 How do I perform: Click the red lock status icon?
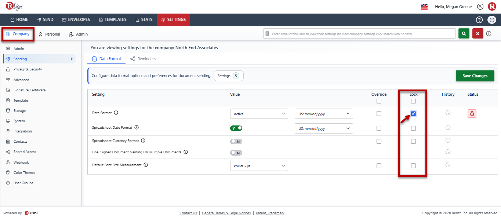pos(472,114)
